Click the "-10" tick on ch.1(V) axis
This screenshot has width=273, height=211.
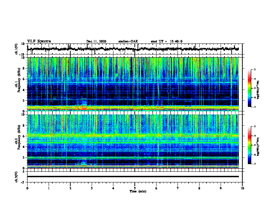(22, 54)
